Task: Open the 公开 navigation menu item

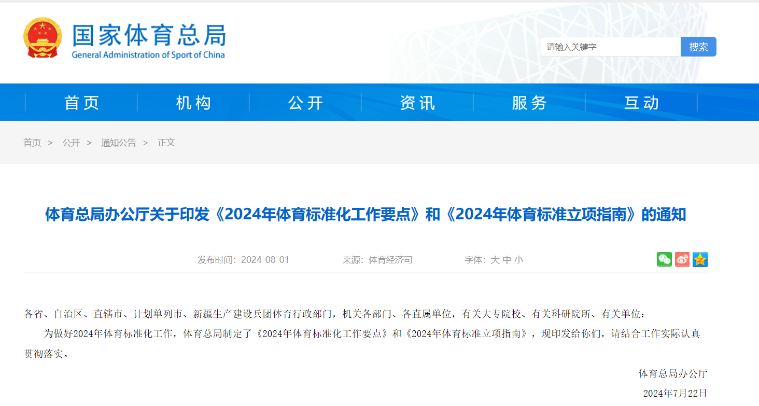Action: 305,103
